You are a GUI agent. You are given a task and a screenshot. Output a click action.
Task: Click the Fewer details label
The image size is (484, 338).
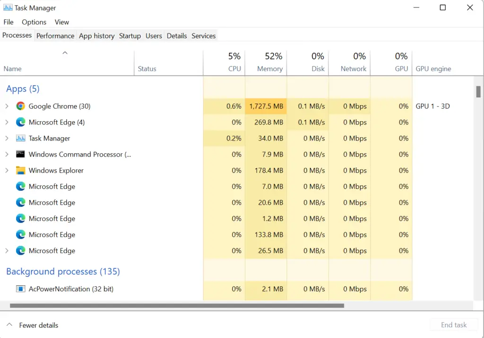39,325
